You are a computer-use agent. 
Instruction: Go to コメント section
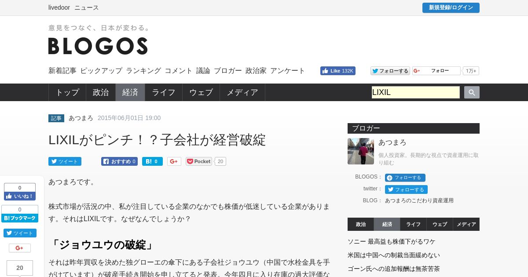tap(179, 70)
